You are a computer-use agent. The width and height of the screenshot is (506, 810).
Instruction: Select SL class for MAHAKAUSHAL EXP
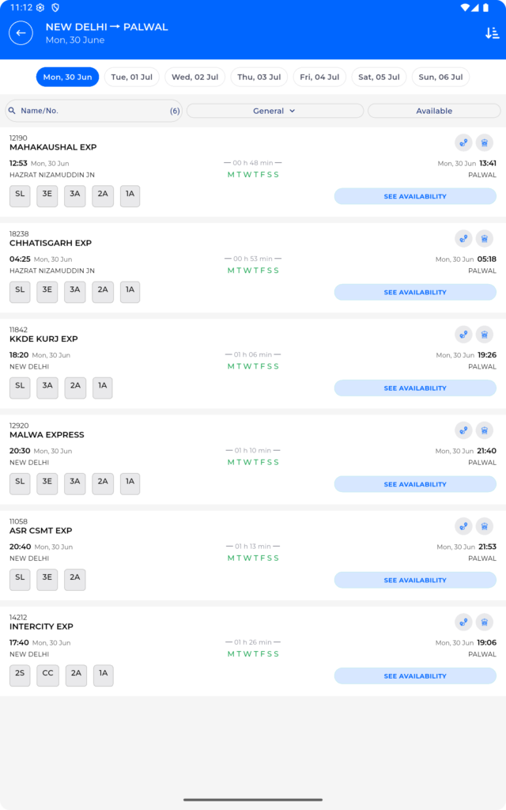[20, 196]
